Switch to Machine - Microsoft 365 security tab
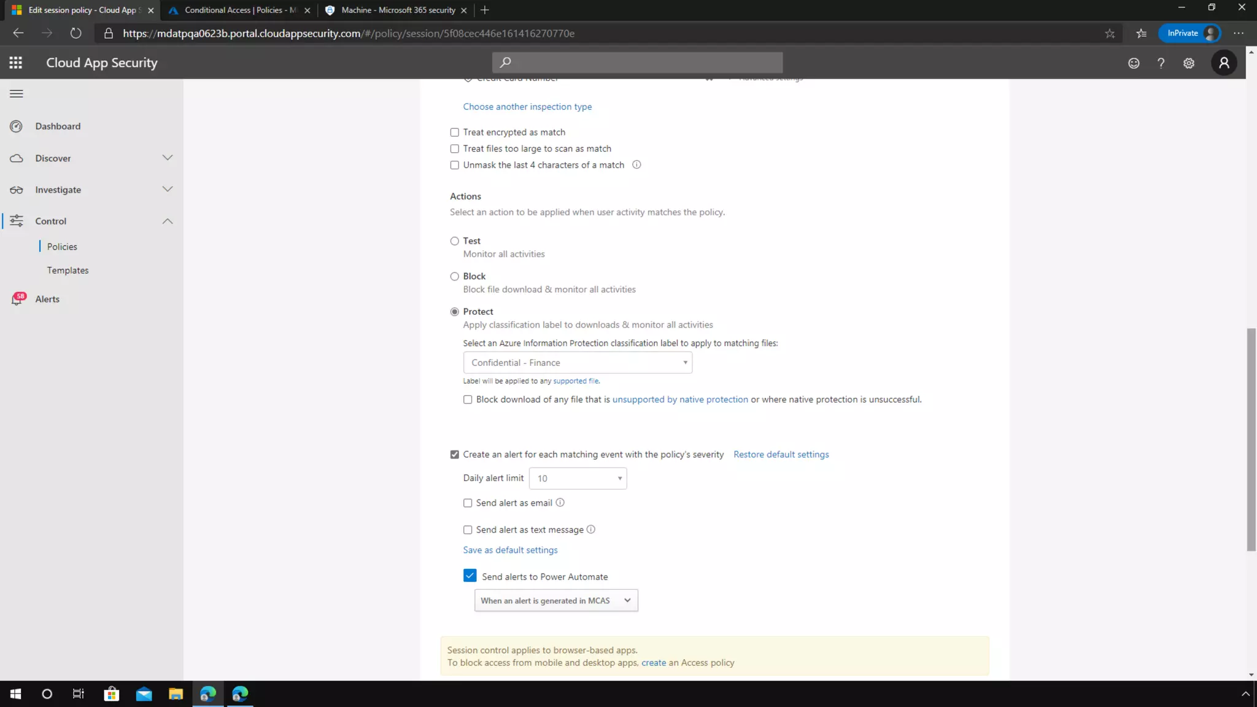The image size is (1257, 707). coord(398,10)
